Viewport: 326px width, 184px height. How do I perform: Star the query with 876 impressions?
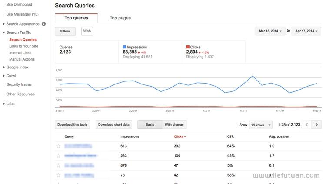58,165
